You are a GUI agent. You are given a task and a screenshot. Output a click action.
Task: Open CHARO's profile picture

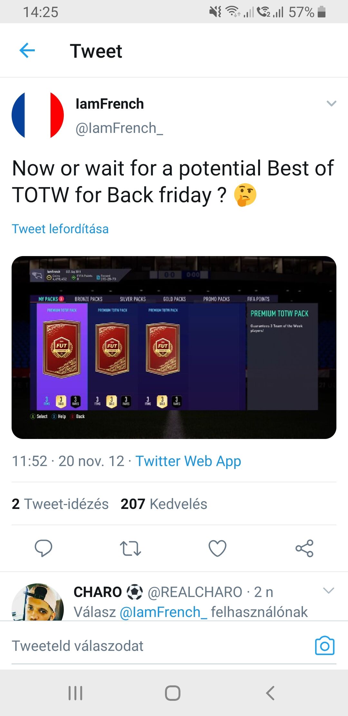[x=38, y=602]
